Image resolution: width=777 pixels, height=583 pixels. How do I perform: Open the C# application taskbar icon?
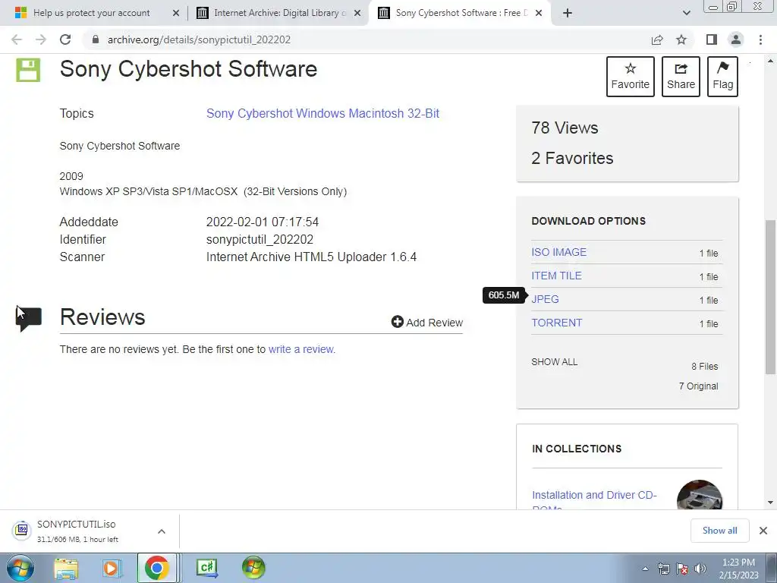[207, 569]
